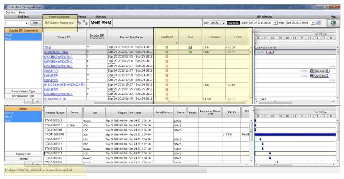This screenshot has height=179, width=344.
Task: Open the End date dropdown
Action: 313,23
